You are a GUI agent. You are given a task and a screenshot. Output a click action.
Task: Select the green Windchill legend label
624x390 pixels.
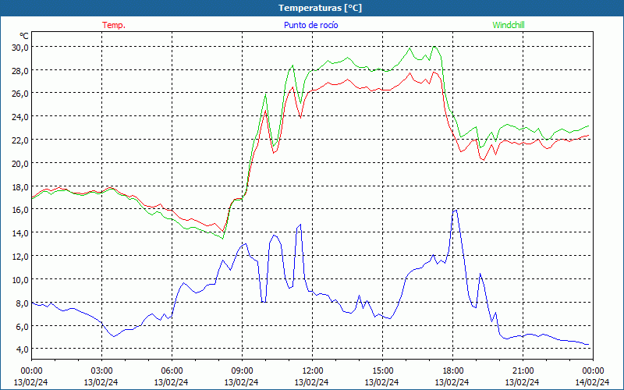tap(509, 25)
